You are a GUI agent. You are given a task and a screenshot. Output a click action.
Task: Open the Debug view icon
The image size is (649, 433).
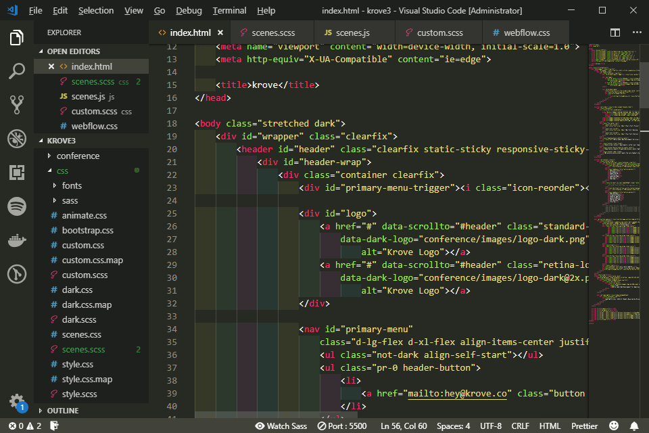(x=17, y=139)
